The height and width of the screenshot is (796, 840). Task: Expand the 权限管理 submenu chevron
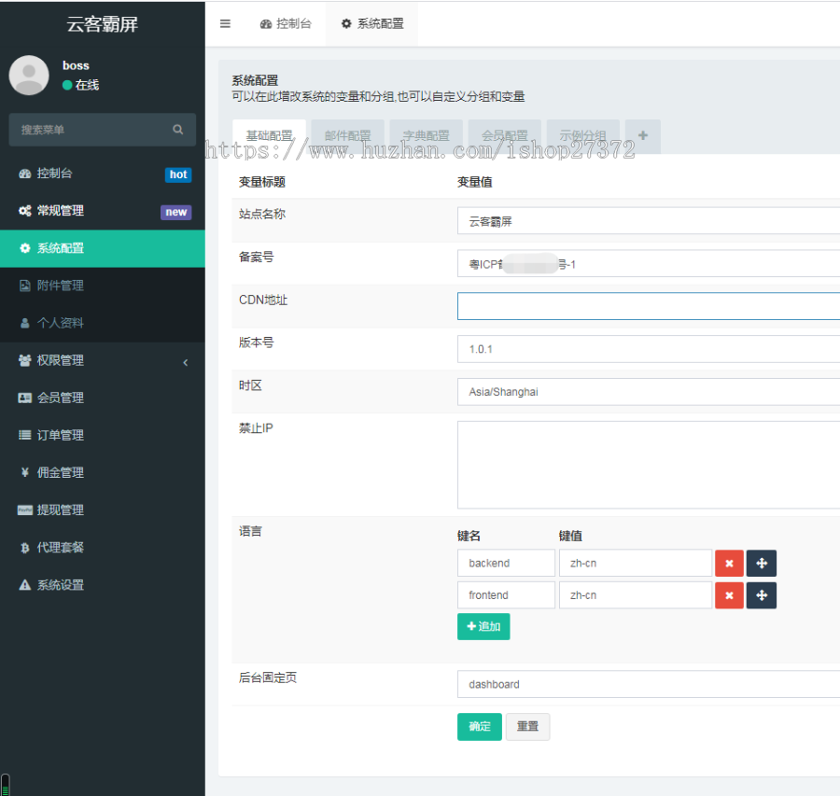[x=186, y=363]
